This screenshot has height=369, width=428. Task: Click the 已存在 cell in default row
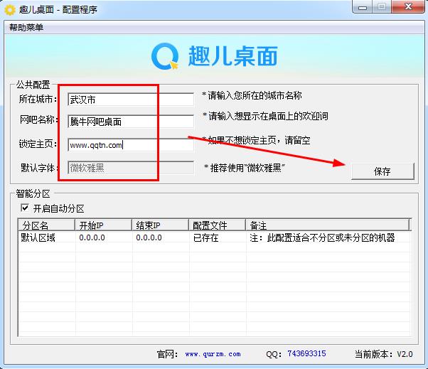(205, 237)
